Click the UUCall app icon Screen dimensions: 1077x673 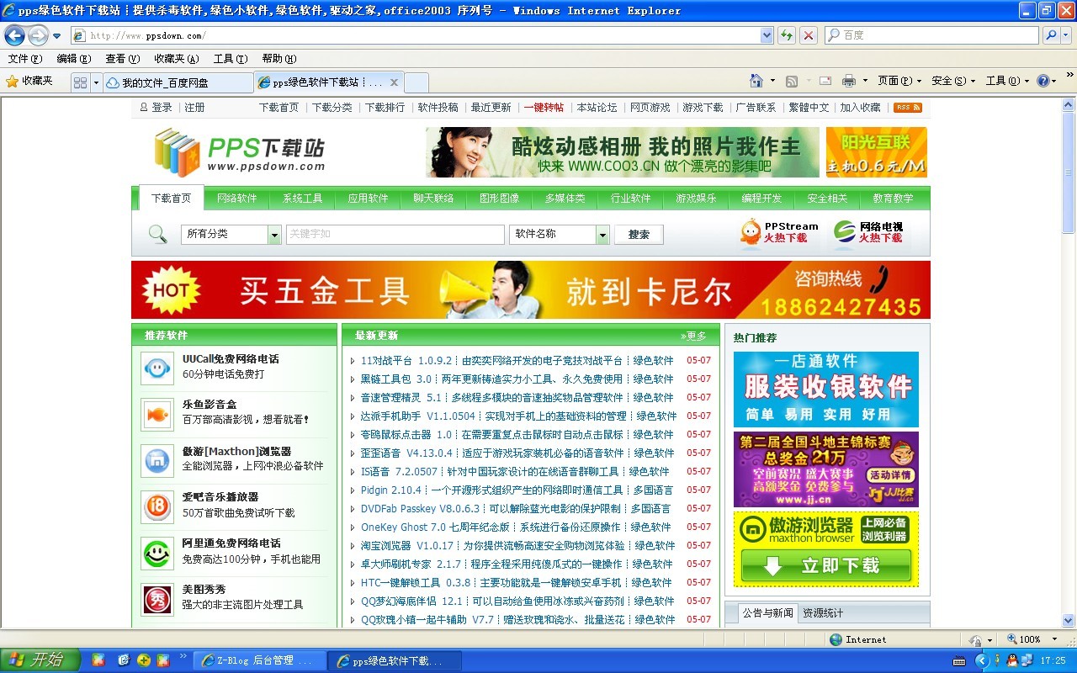click(x=157, y=368)
